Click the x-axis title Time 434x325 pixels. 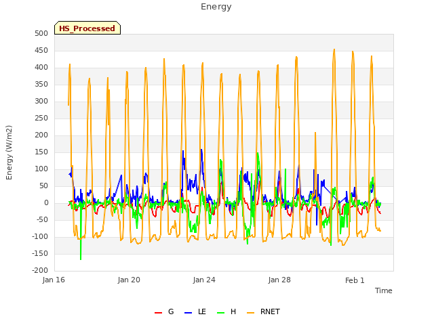point(383,290)
